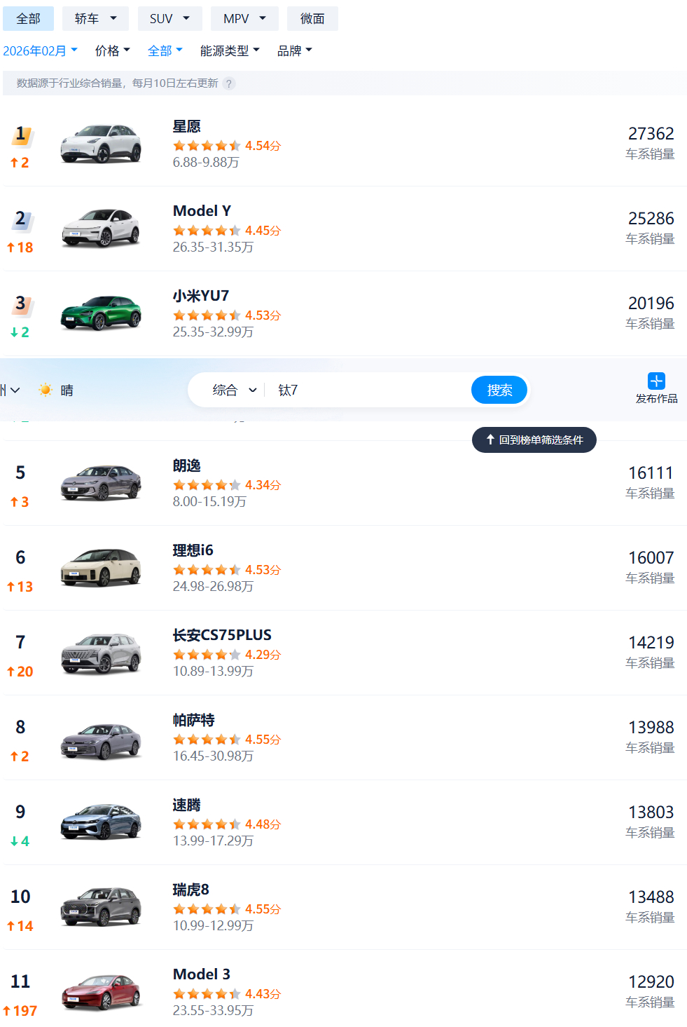
Task: Switch to the 微面 tab
Action: click(312, 19)
